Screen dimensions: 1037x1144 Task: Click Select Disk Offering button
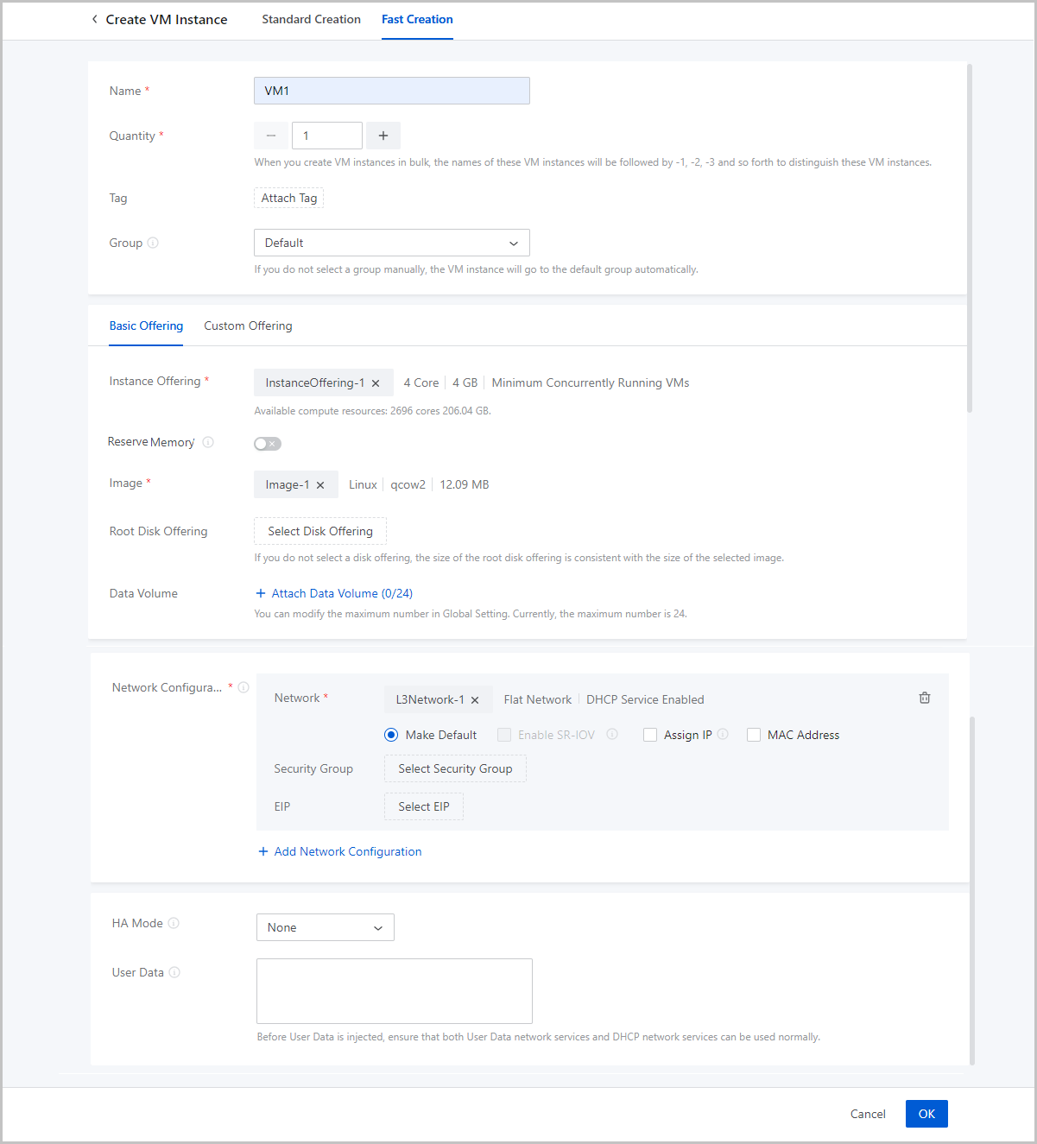tap(320, 531)
